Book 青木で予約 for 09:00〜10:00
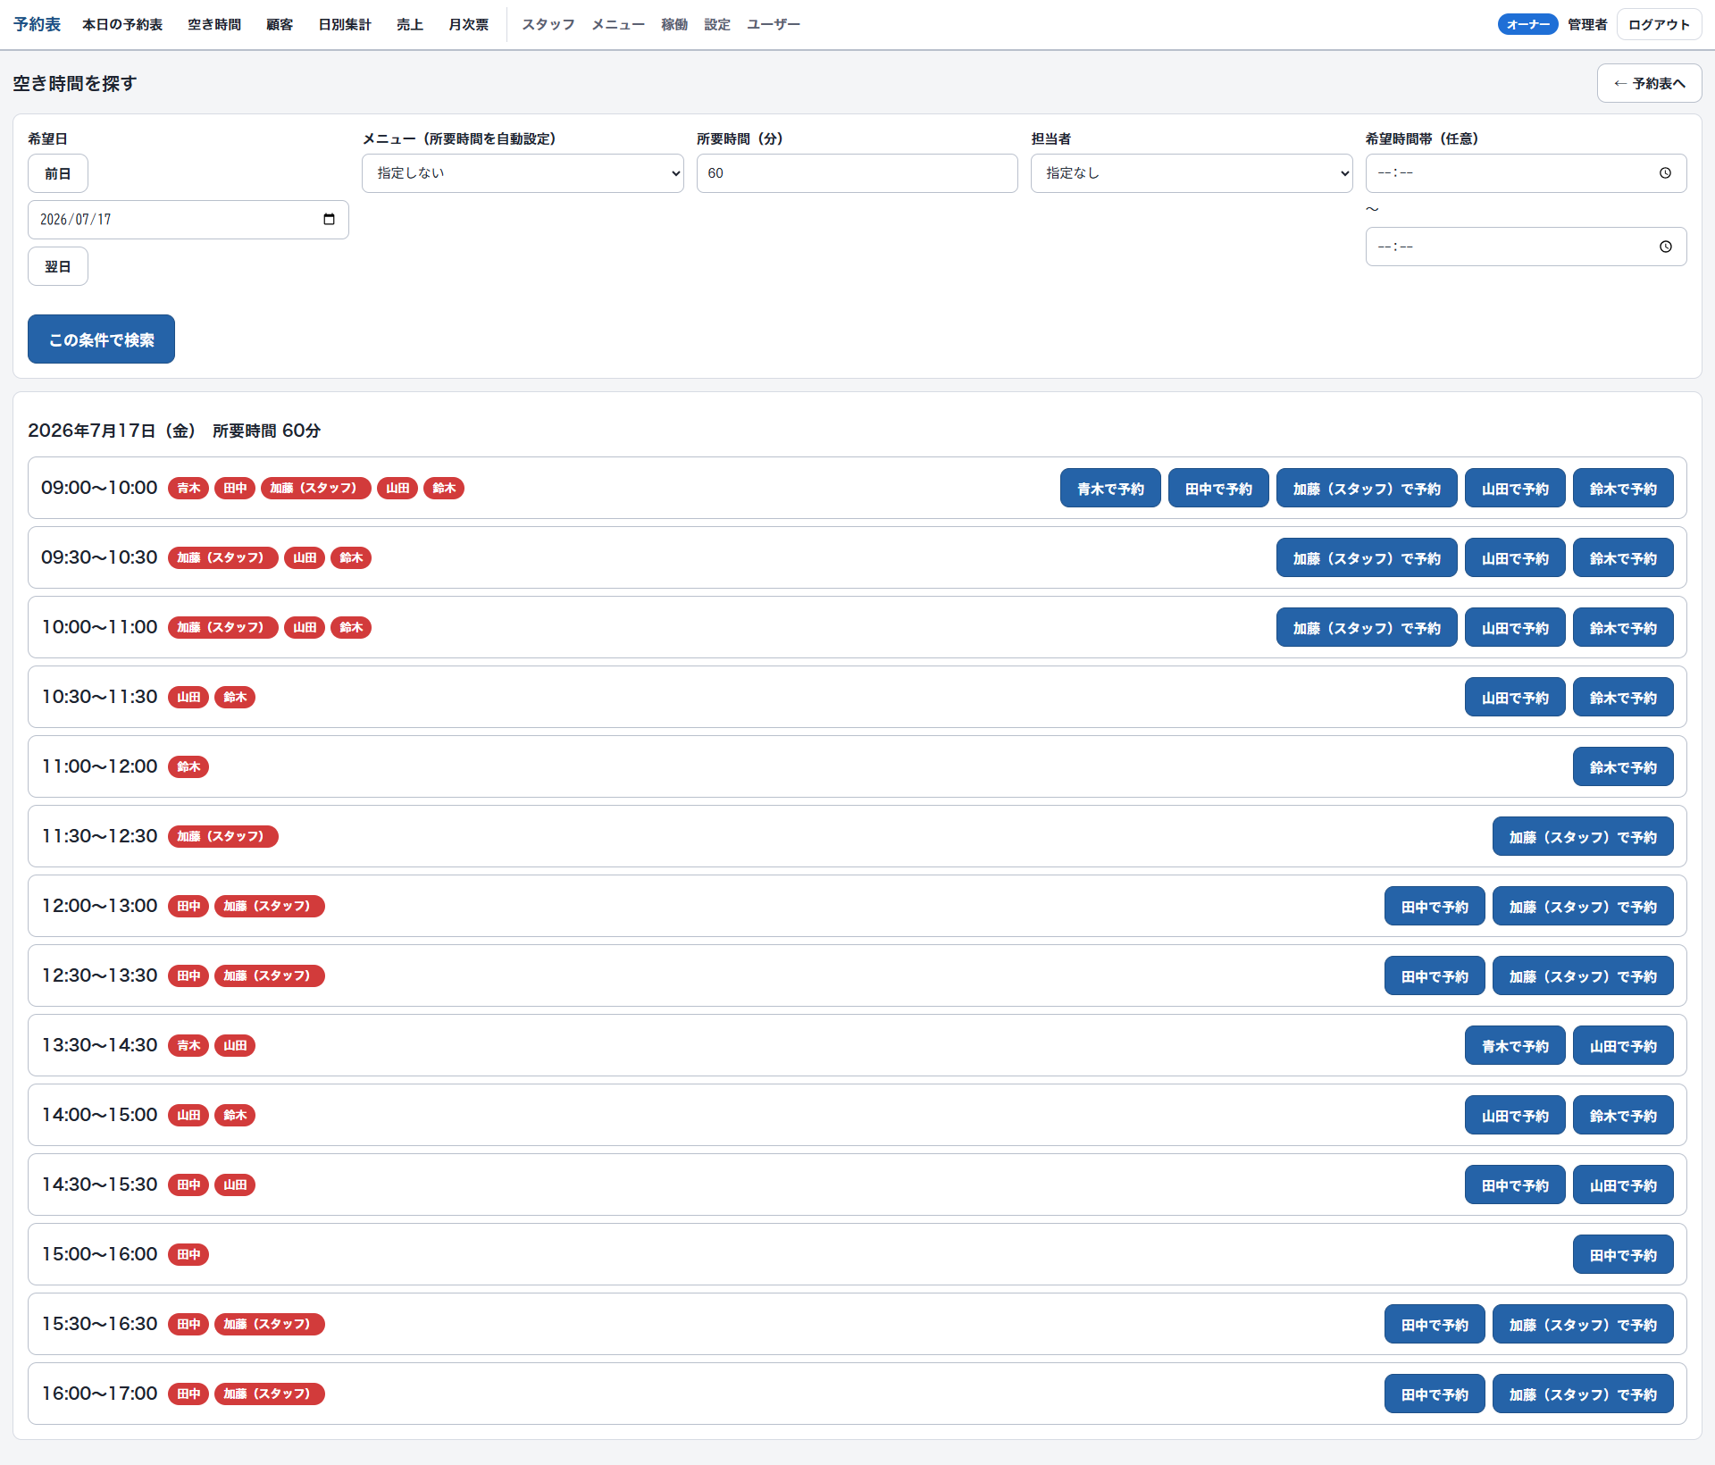This screenshot has height=1465, width=1715. point(1110,488)
